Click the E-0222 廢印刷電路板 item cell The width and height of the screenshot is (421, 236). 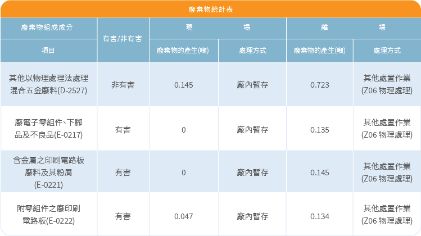(x=48, y=215)
